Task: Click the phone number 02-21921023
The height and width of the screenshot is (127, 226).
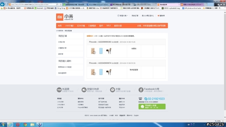Action: tap(156, 99)
